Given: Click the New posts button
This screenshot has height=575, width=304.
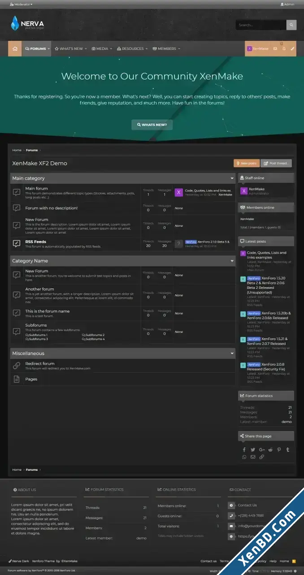Looking at the screenshot, I should pyautogui.click(x=247, y=163).
